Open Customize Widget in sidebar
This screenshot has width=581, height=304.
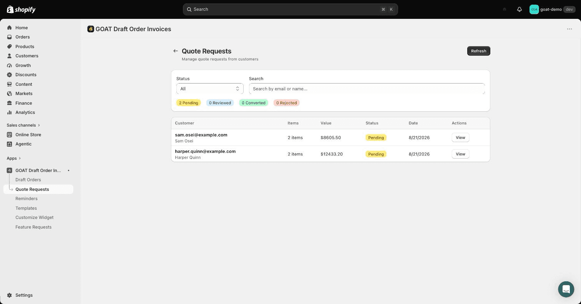pyautogui.click(x=35, y=217)
